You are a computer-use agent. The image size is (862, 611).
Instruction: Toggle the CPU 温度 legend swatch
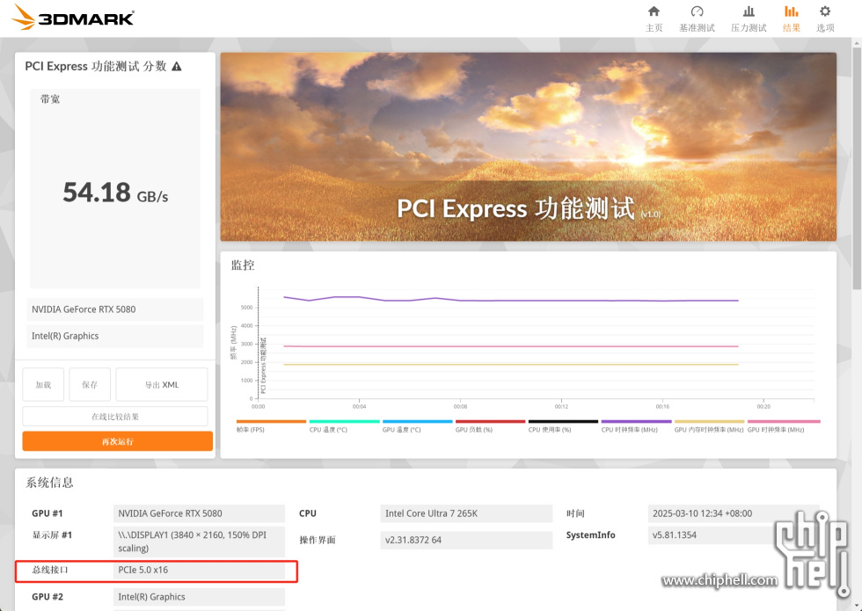[x=344, y=421]
